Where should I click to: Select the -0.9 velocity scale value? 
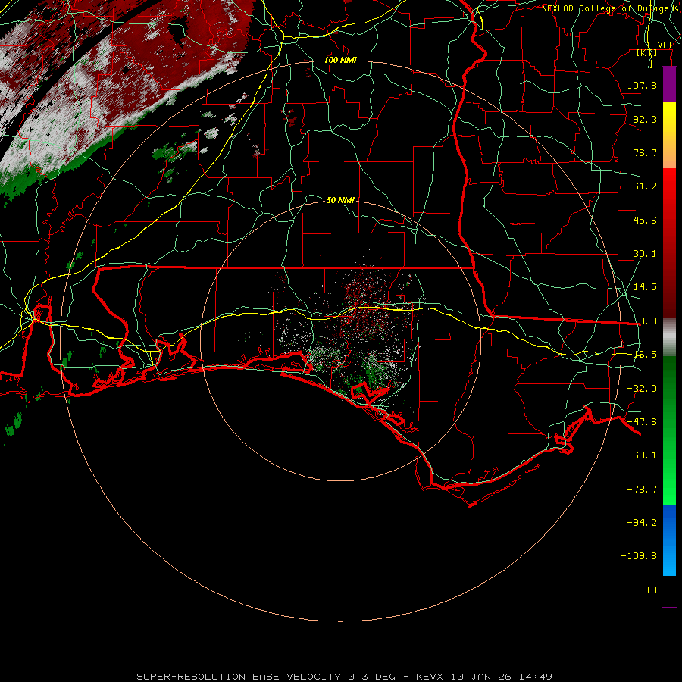coord(645,321)
